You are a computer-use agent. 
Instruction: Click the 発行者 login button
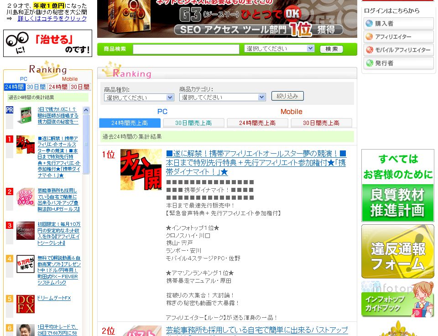pos(399,63)
